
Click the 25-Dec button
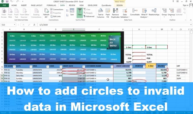[72, 54]
